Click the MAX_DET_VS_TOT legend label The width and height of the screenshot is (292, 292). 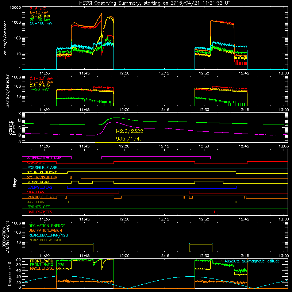point(45,269)
